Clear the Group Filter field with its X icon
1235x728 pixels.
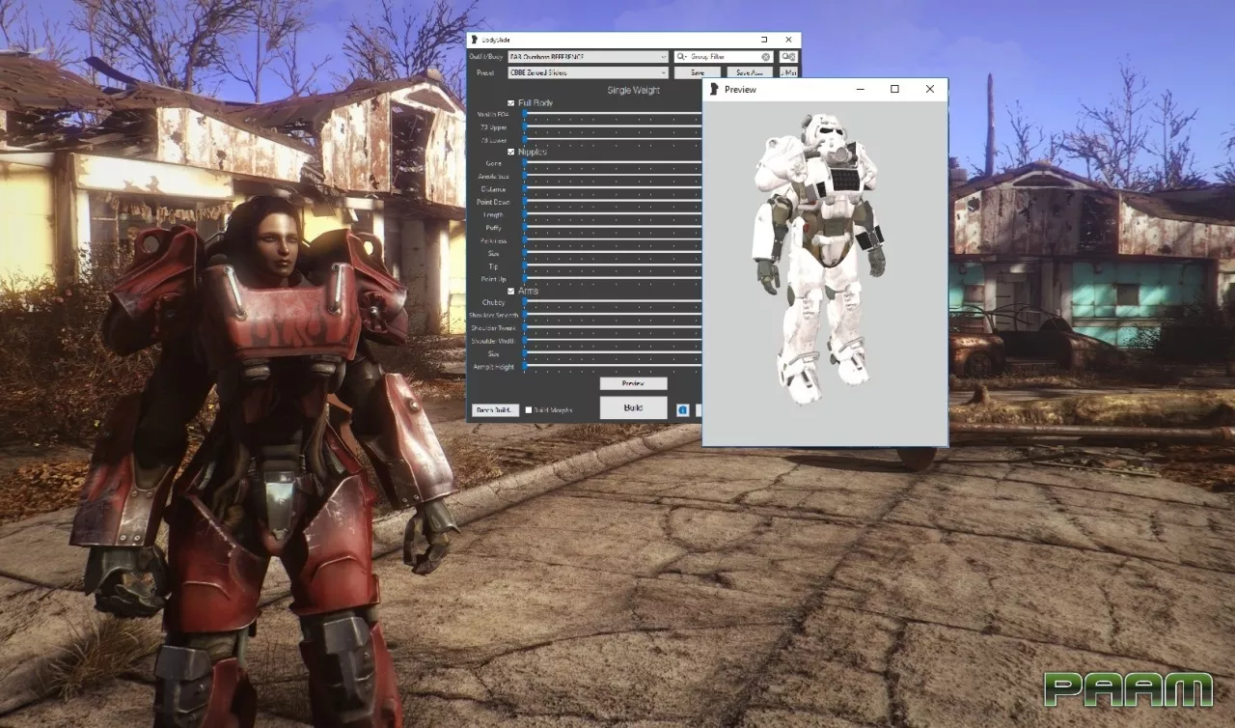766,57
